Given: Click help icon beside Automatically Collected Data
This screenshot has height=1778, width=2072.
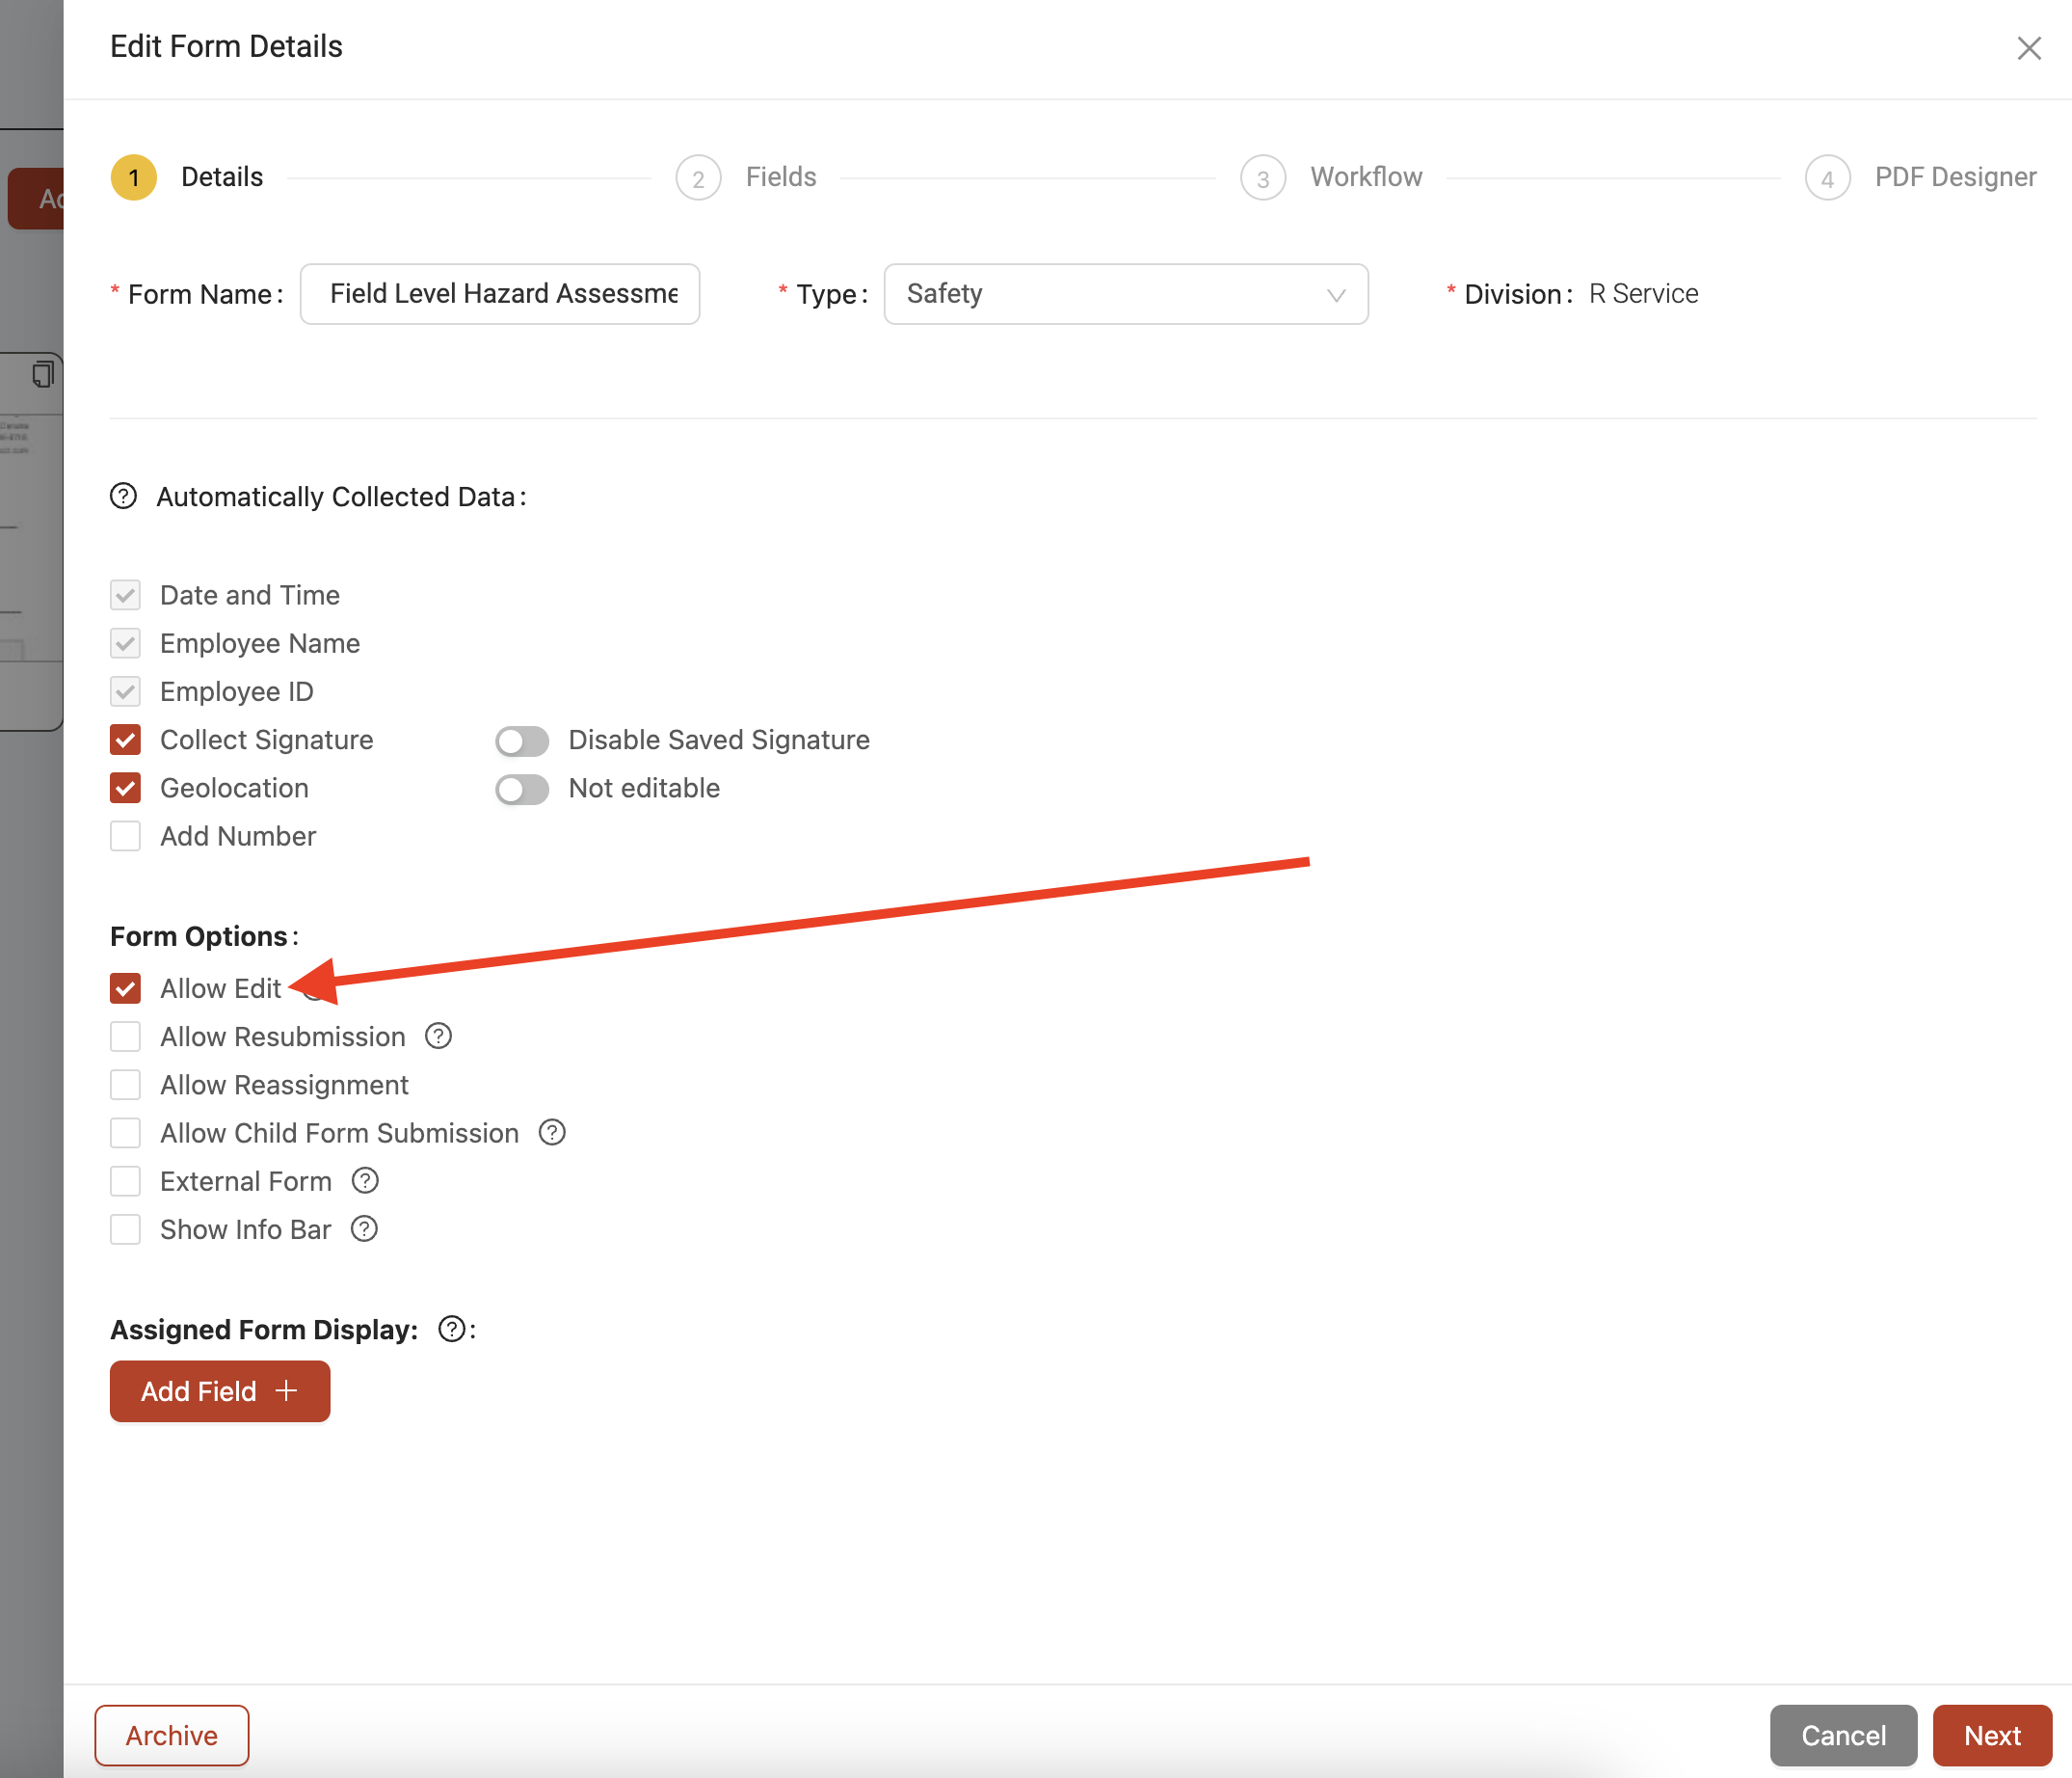Looking at the screenshot, I should (x=123, y=497).
